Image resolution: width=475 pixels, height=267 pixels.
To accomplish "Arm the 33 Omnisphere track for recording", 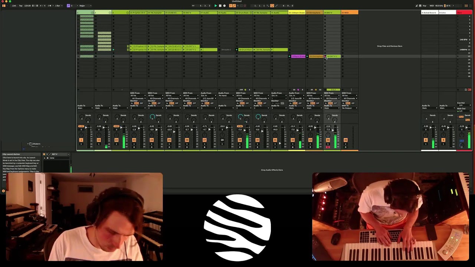I will (x=310, y=147).
